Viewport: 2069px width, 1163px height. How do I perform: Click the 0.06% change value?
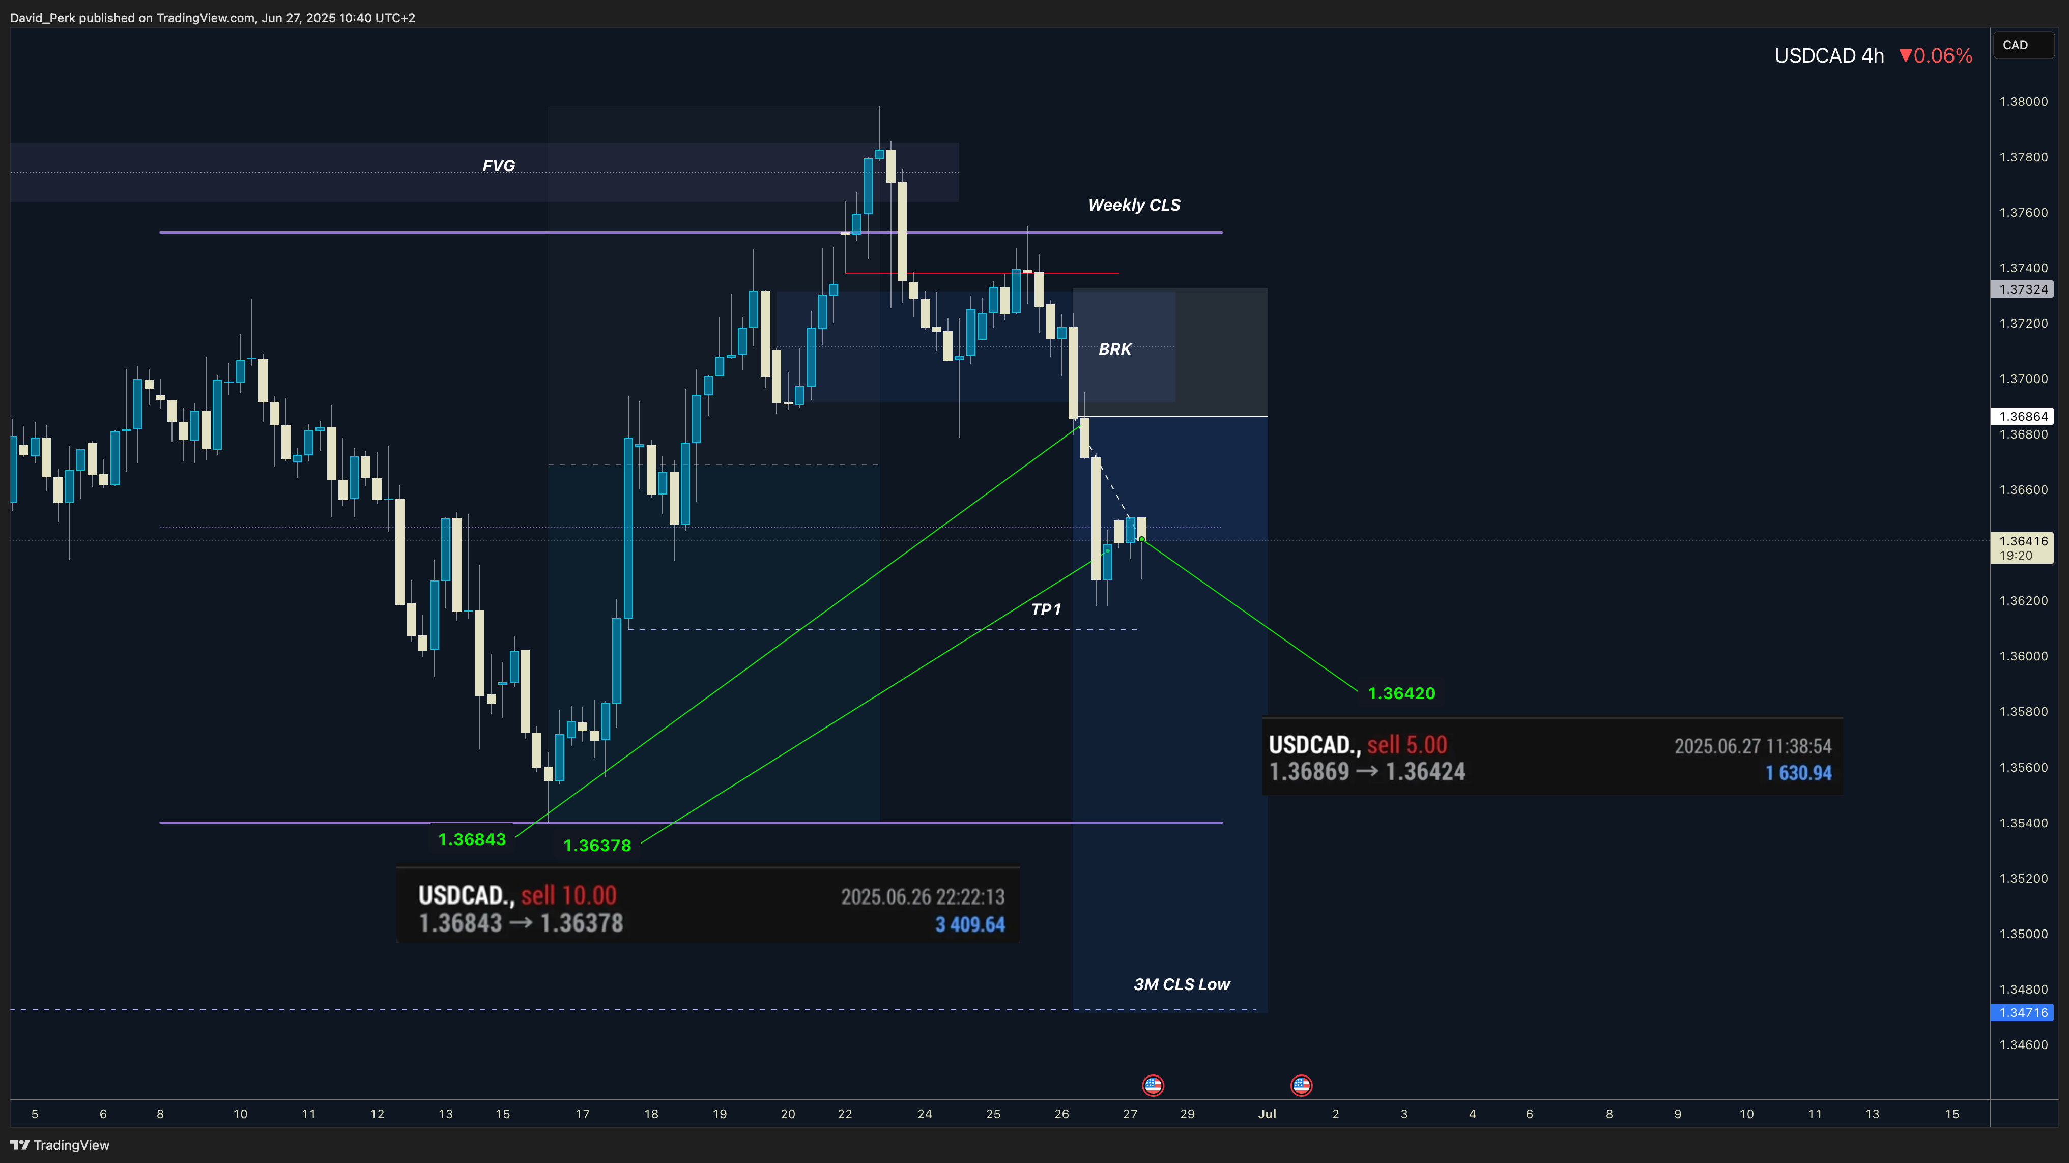tap(1936, 55)
